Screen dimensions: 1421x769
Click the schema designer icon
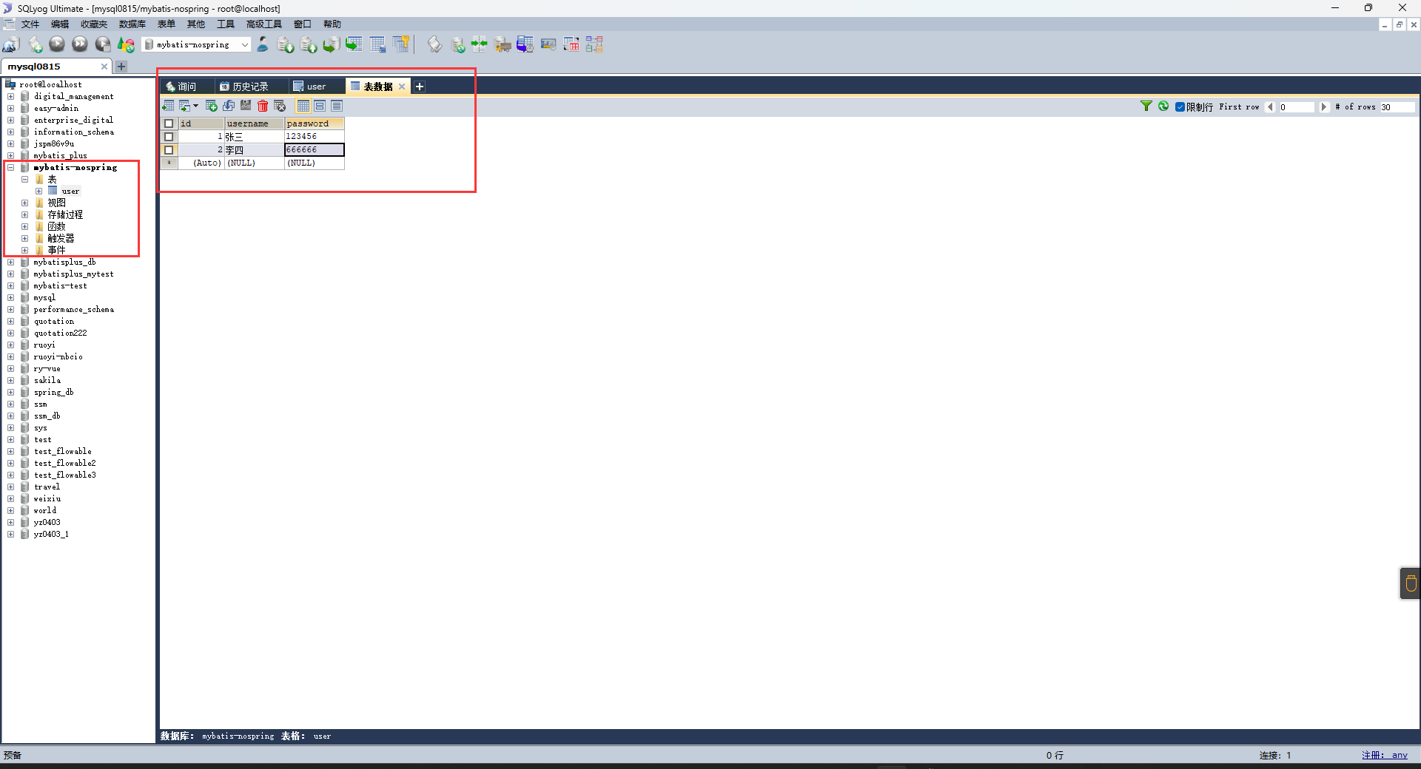[x=594, y=44]
